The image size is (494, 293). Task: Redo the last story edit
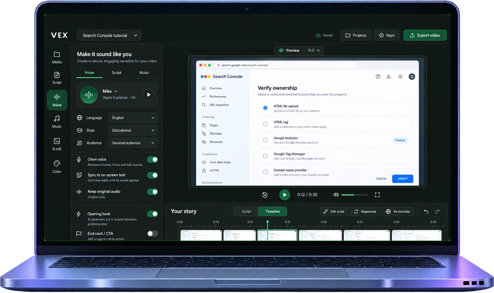tap(438, 211)
